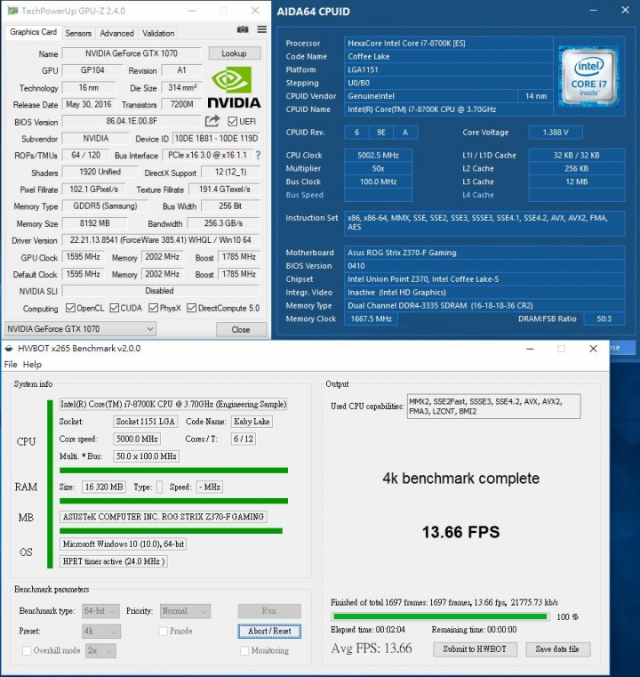640x677 pixels.
Task: Click the Driver Version field in GPU-Z
Action: click(160, 240)
